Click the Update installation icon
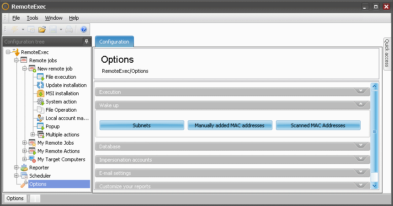This screenshot has height=206, width=393. click(40, 85)
